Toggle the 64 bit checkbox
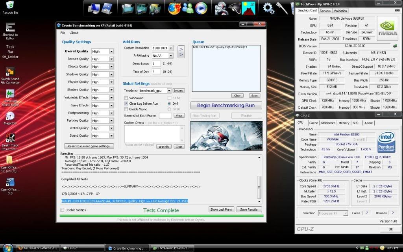403x252 pixels. tap(169, 98)
